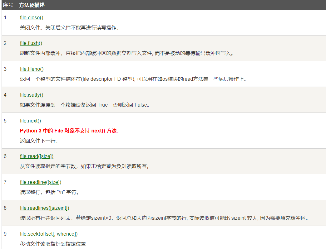Visit the file.readline([size]) link
Viewport: 326px width, 249px height.
(41, 182)
